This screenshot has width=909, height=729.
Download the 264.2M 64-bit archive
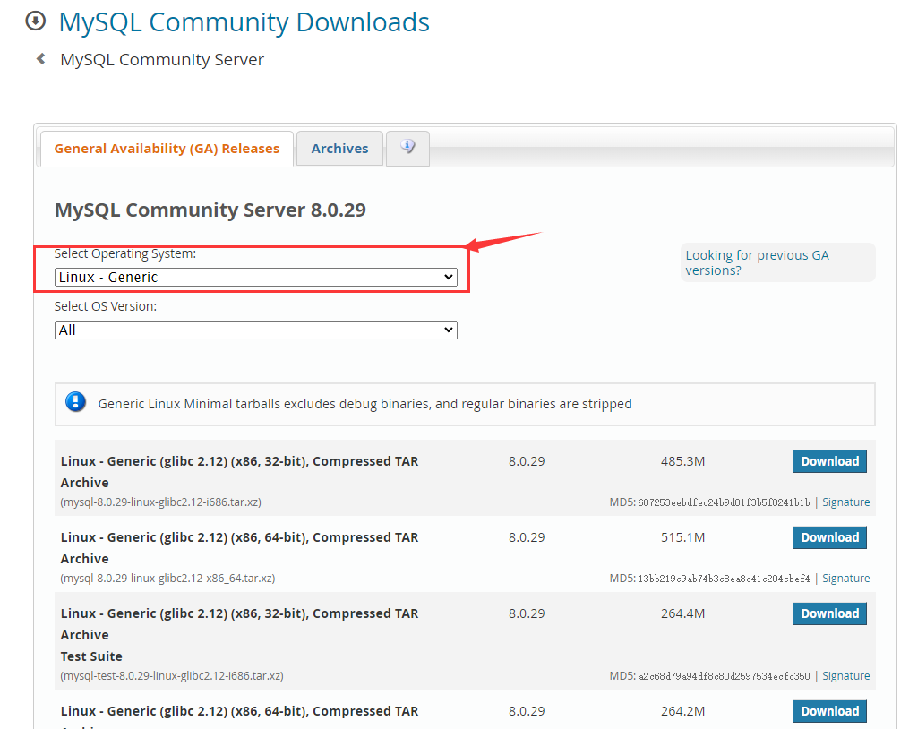(829, 711)
